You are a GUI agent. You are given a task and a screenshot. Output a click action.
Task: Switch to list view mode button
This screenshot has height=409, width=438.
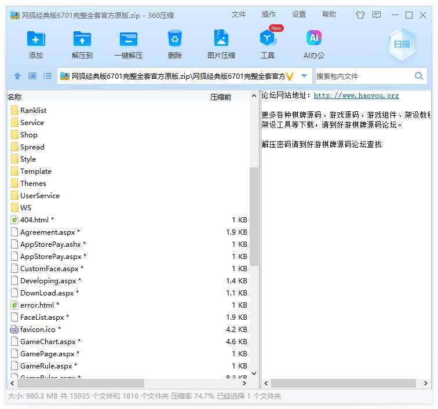48,76
